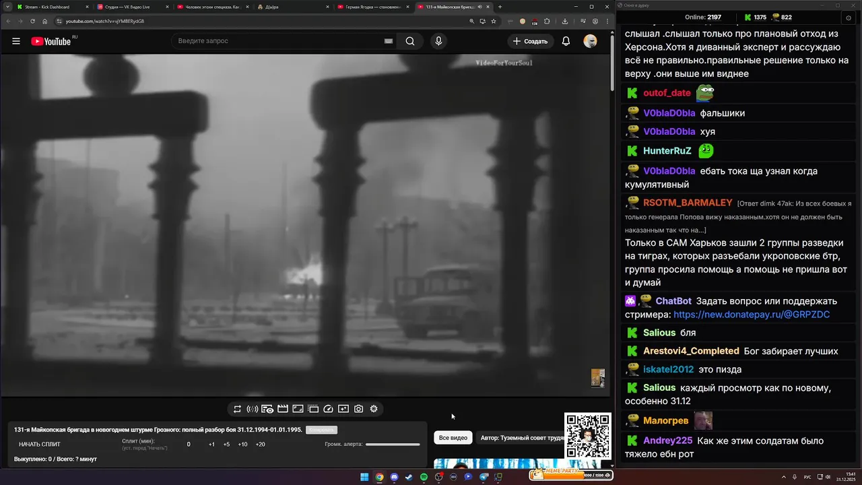862x485 pixels.
Task: Go back in browser history
Action: tap(7, 21)
